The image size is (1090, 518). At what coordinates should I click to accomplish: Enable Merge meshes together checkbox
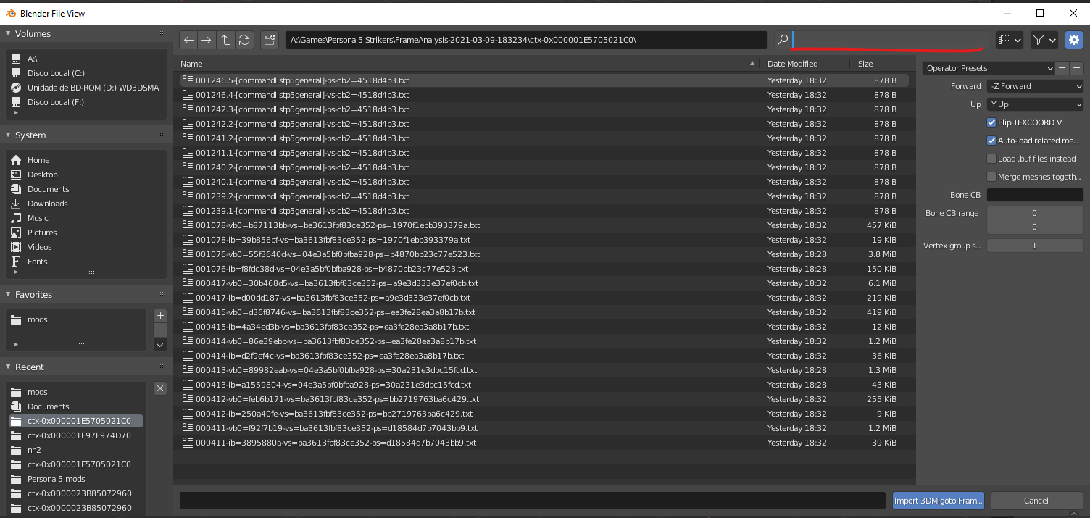point(991,177)
